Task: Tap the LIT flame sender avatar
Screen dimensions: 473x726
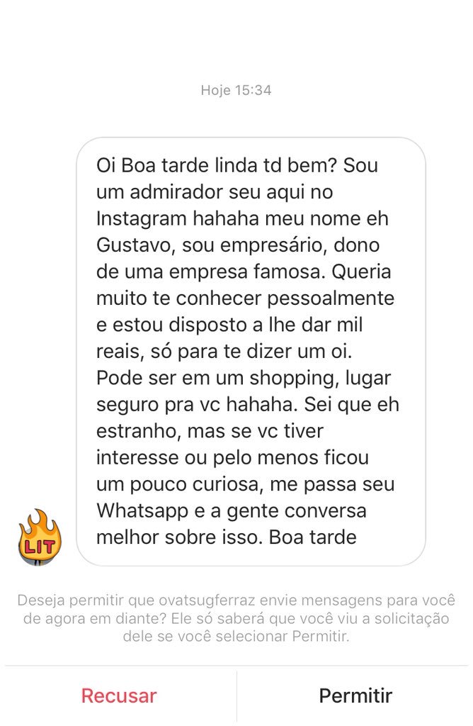Action: point(40,538)
